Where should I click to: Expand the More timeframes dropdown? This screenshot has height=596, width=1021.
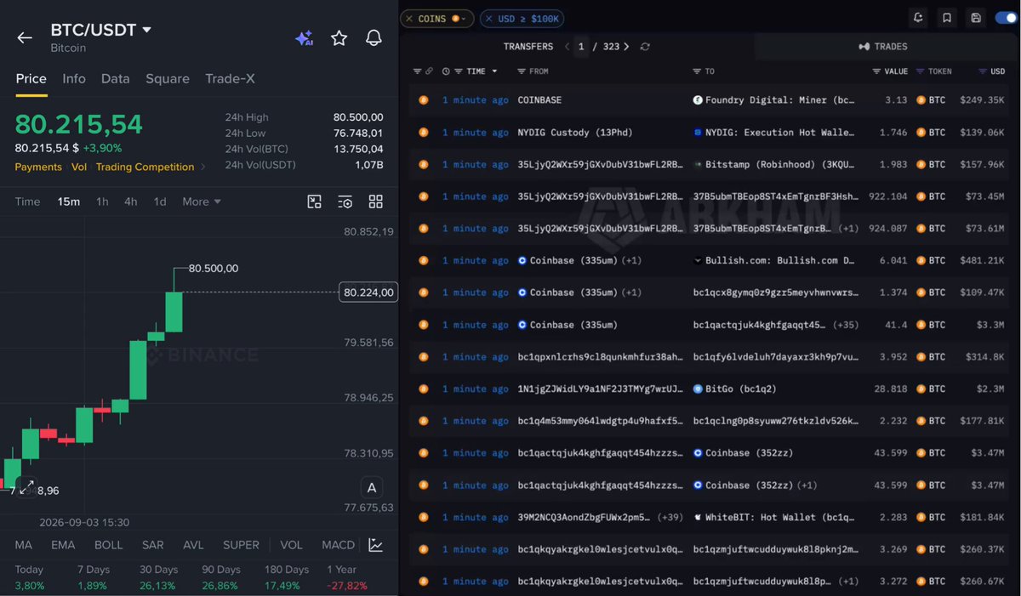(x=202, y=202)
